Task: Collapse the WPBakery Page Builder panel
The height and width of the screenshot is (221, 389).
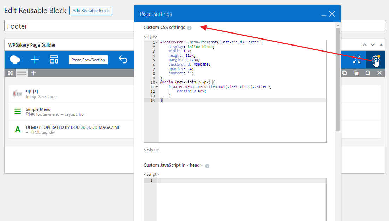Action: click(x=381, y=45)
